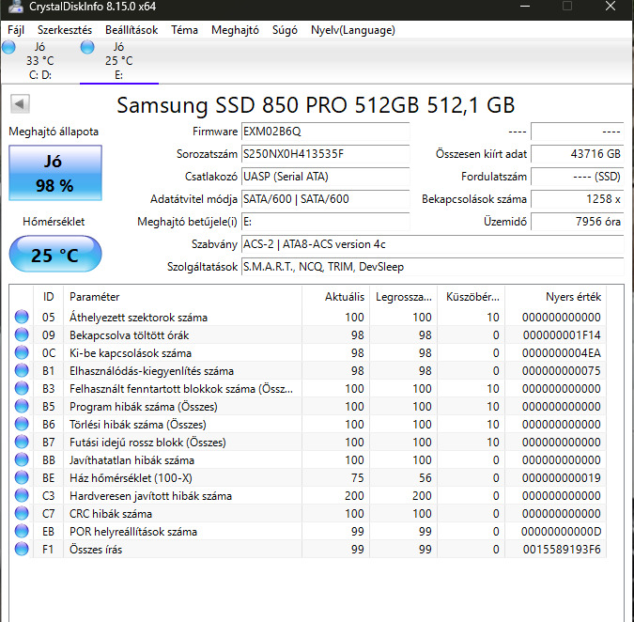Image resolution: width=634 pixels, height=622 pixels.
Task: Select 'Ház hőmérséklet (100-X)' parameter text
Action: [131, 478]
